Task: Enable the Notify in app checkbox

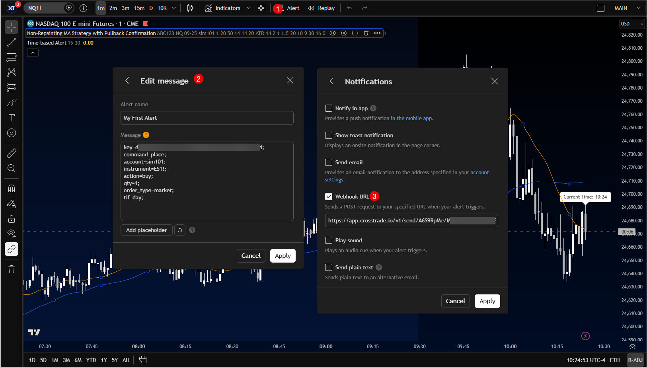Action: (329, 108)
